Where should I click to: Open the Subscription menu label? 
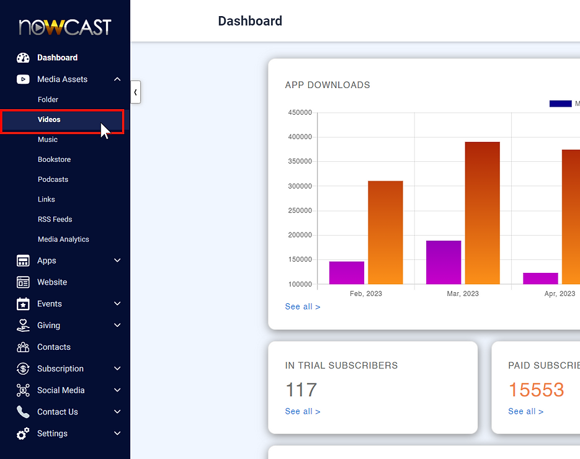pyautogui.click(x=60, y=369)
